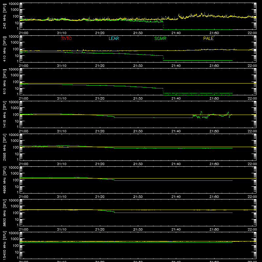The width and height of the screenshot is (262, 262).
Task: Click the 1000 y-axis label of 410 MHz panel
Action: (15, 43)
